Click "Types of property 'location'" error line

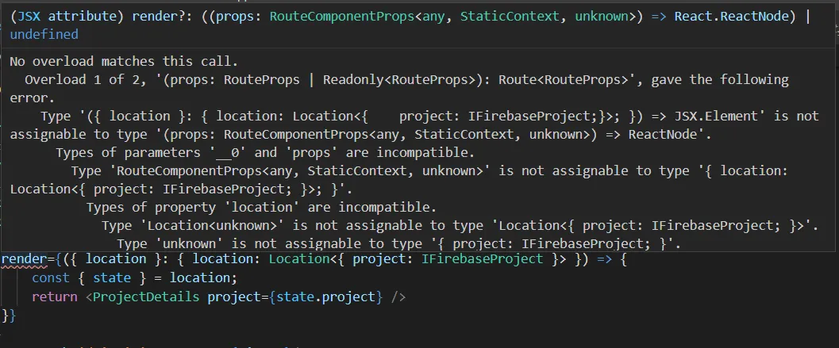tap(260, 208)
